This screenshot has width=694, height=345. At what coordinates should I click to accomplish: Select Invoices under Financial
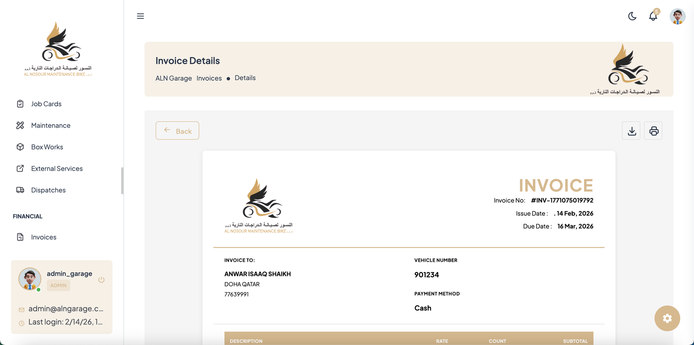(x=43, y=238)
